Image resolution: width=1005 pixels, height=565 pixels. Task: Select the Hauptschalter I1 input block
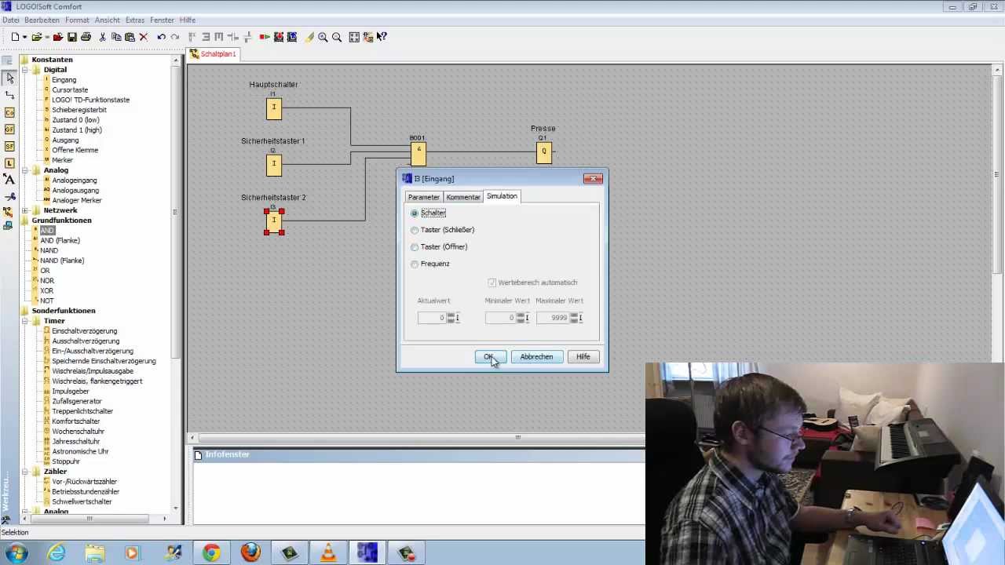point(274,108)
